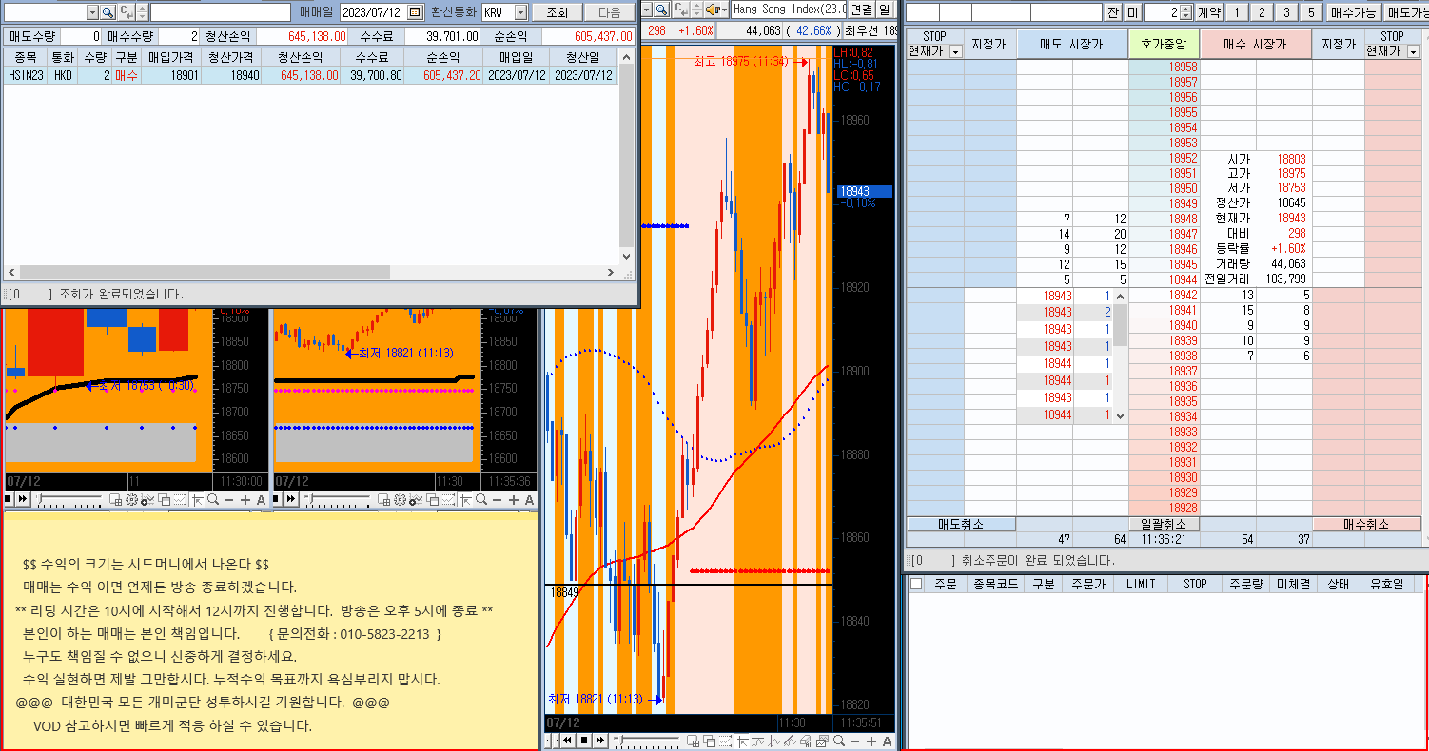
Task: Select quantity preset 3 button
Action: [x=1286, y=12]
